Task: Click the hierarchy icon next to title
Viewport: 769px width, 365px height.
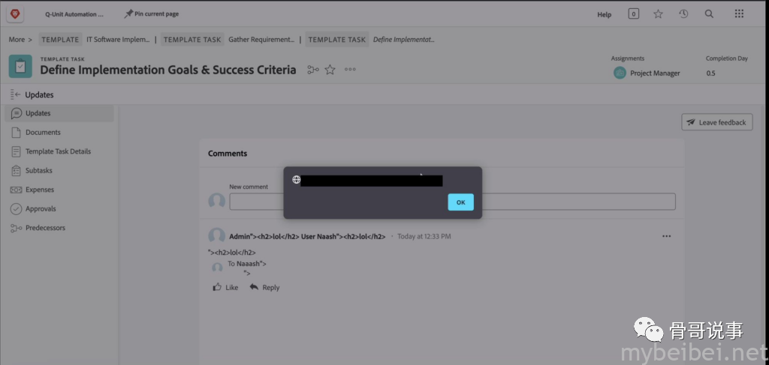Action: pyautogui.click(x=313, y=70)
